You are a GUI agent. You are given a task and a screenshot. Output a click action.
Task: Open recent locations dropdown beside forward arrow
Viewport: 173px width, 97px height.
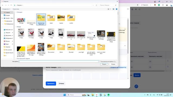tap(8, 5)
